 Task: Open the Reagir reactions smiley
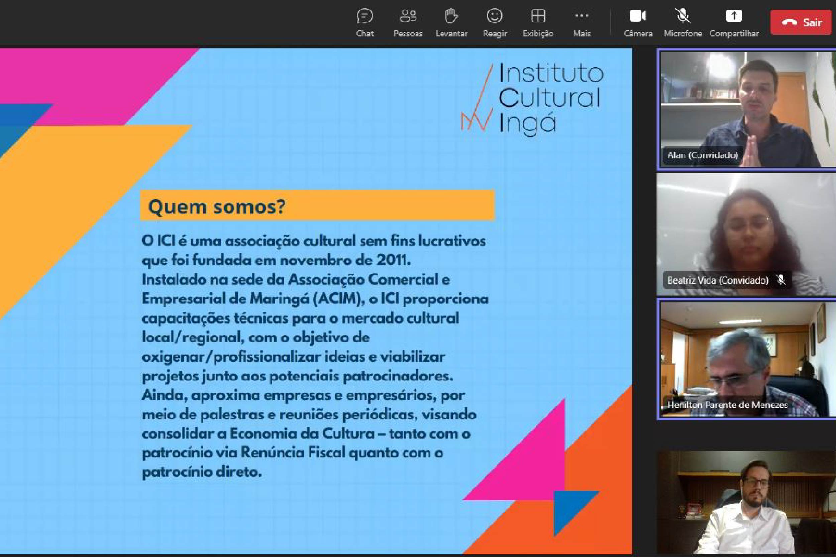coord(495,16)
